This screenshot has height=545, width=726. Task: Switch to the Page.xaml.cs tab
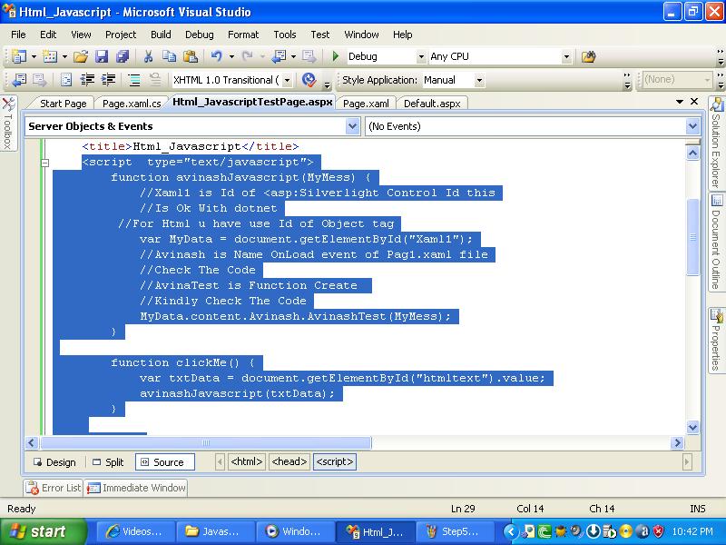coord(132,104)
